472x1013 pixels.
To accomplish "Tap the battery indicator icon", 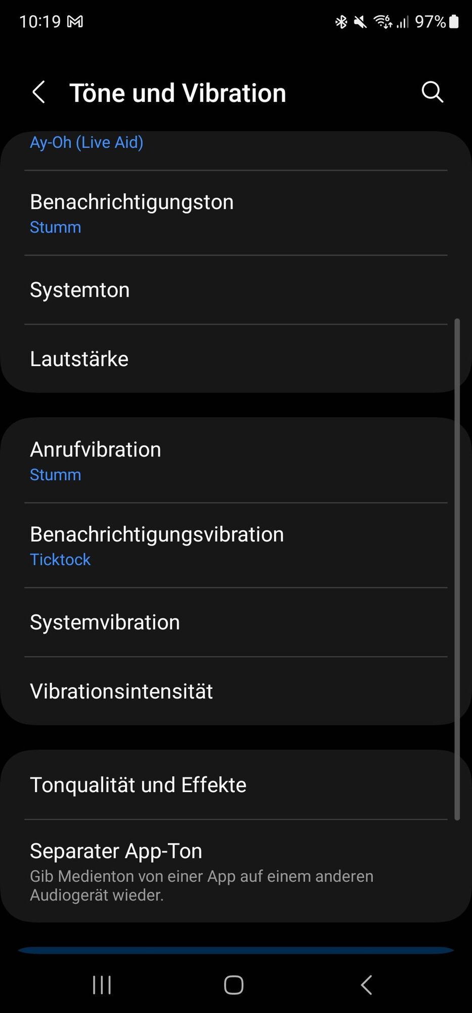I will (x=454, y=22).
